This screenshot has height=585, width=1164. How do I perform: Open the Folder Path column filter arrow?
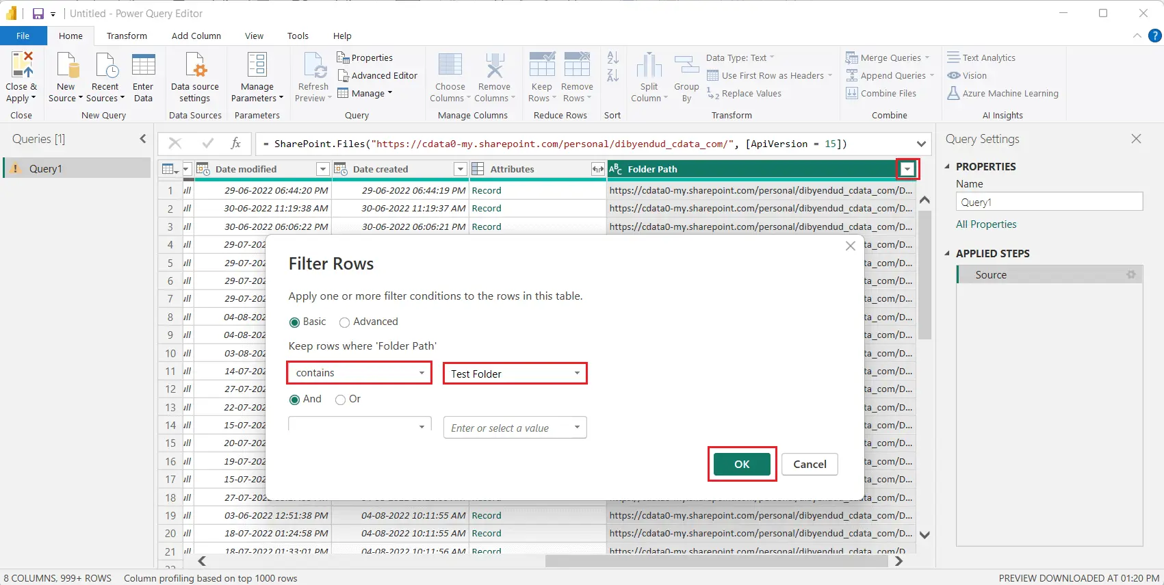click(907, 169)
